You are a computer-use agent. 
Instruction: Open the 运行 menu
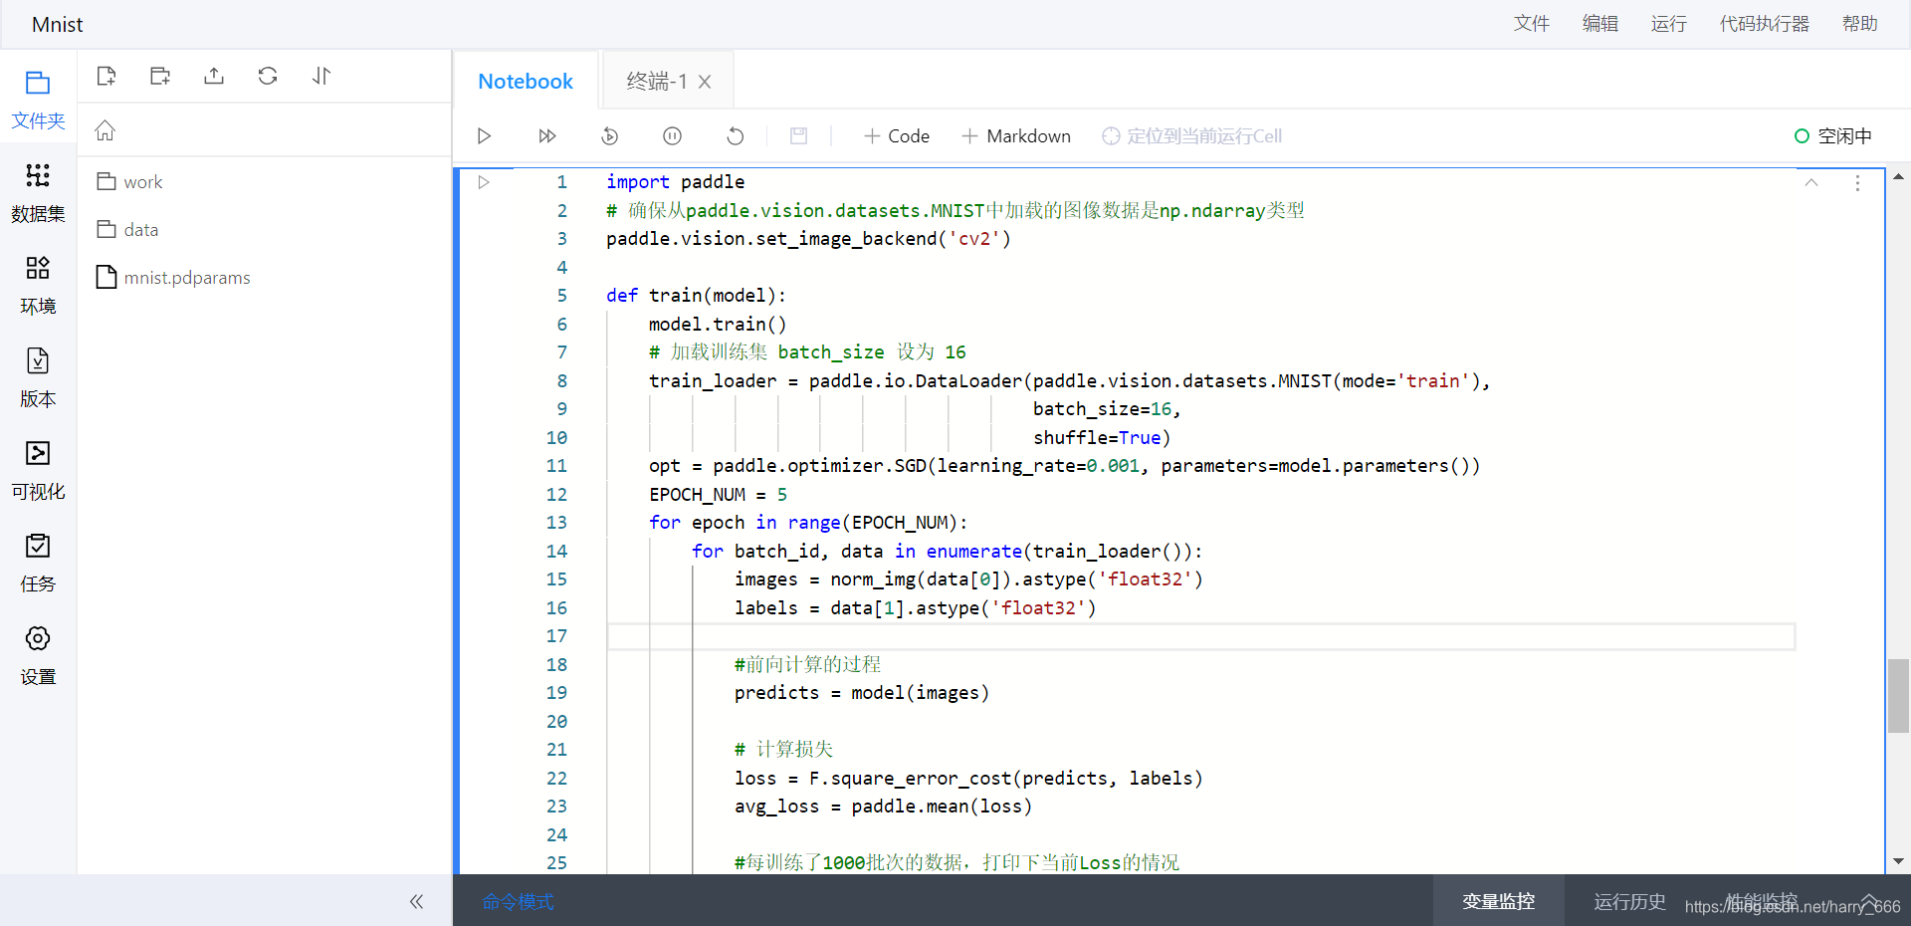click(x=1669, y=24)
